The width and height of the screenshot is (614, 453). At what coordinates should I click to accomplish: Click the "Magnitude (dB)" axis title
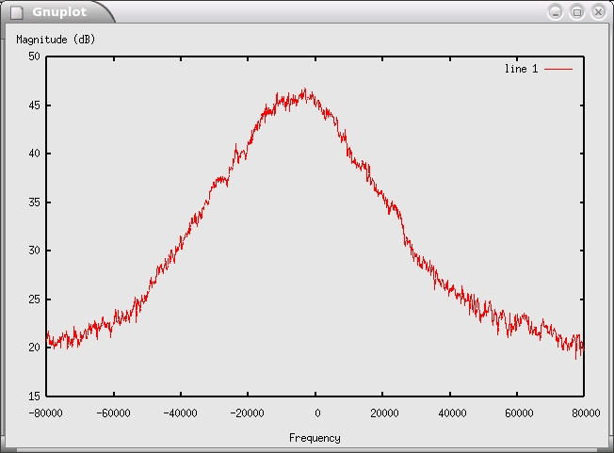[56, 40]
